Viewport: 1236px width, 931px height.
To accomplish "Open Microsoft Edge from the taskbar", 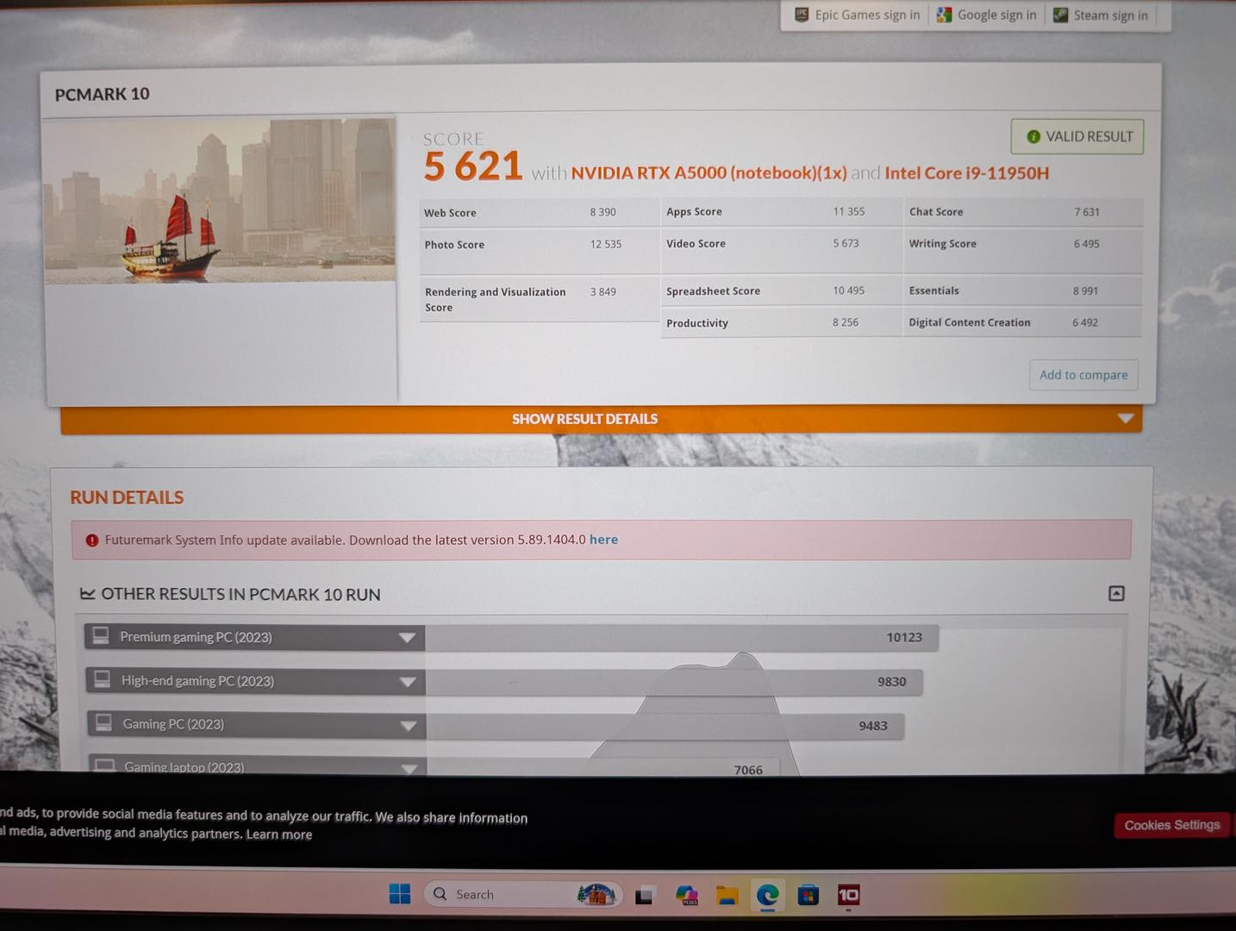I will coord(767,896).
